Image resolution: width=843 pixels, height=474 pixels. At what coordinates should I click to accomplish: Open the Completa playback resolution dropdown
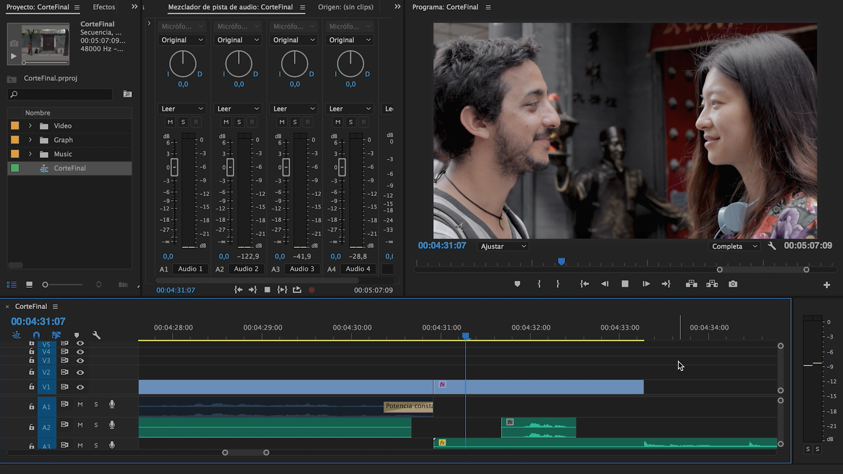coord(734,246)
